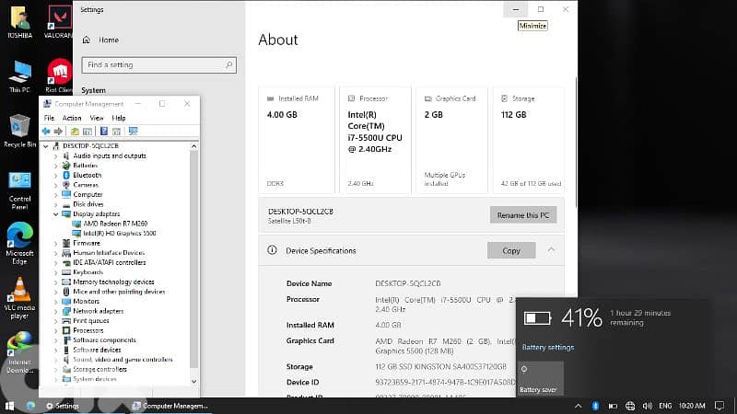Open Microsoft Edge from the desktop
The width and height of the screenshot is (737, 414).
19,236
